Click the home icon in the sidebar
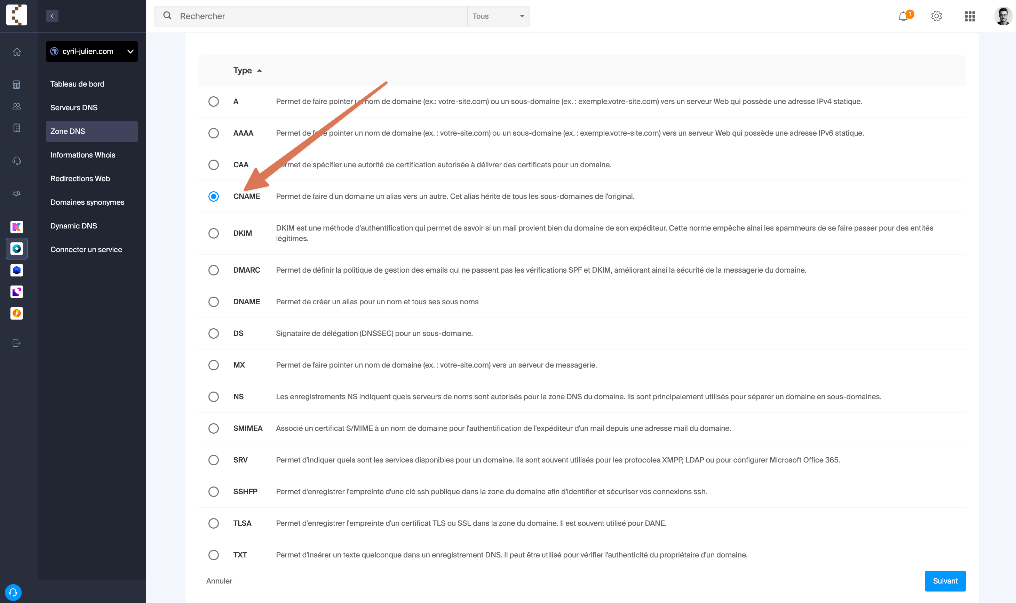Viewport: 1016px width, 603px height. pyautogui.click(x=17, y=51)
